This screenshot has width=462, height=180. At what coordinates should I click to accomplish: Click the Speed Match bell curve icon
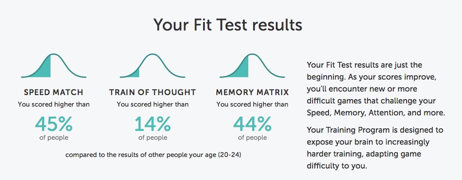coord(53,67)
